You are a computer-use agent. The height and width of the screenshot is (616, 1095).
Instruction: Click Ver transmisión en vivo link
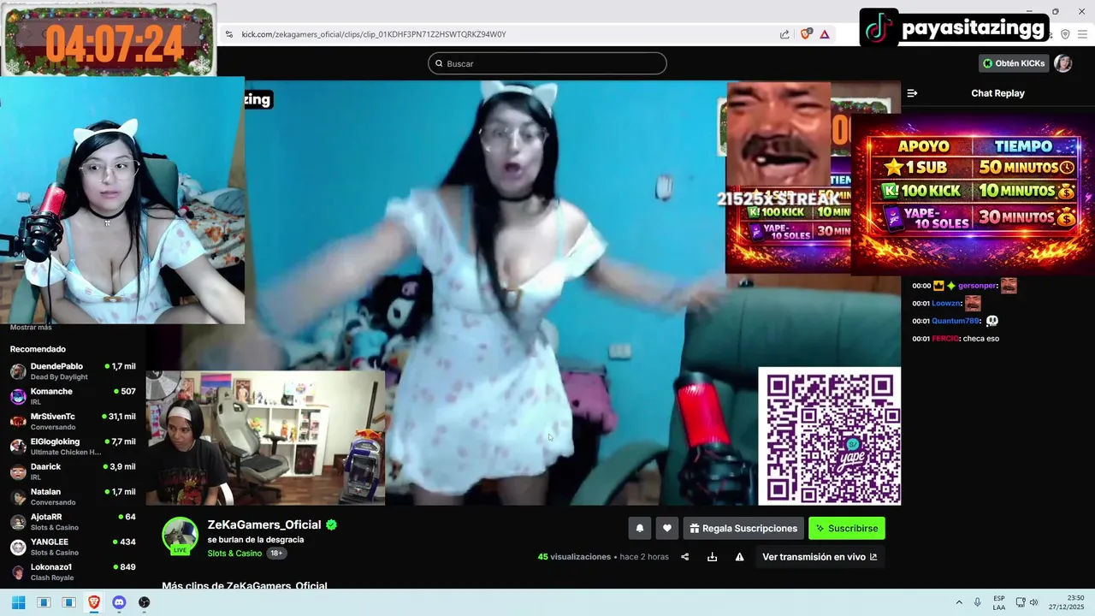pyautogui.click(x=820, y=557)
